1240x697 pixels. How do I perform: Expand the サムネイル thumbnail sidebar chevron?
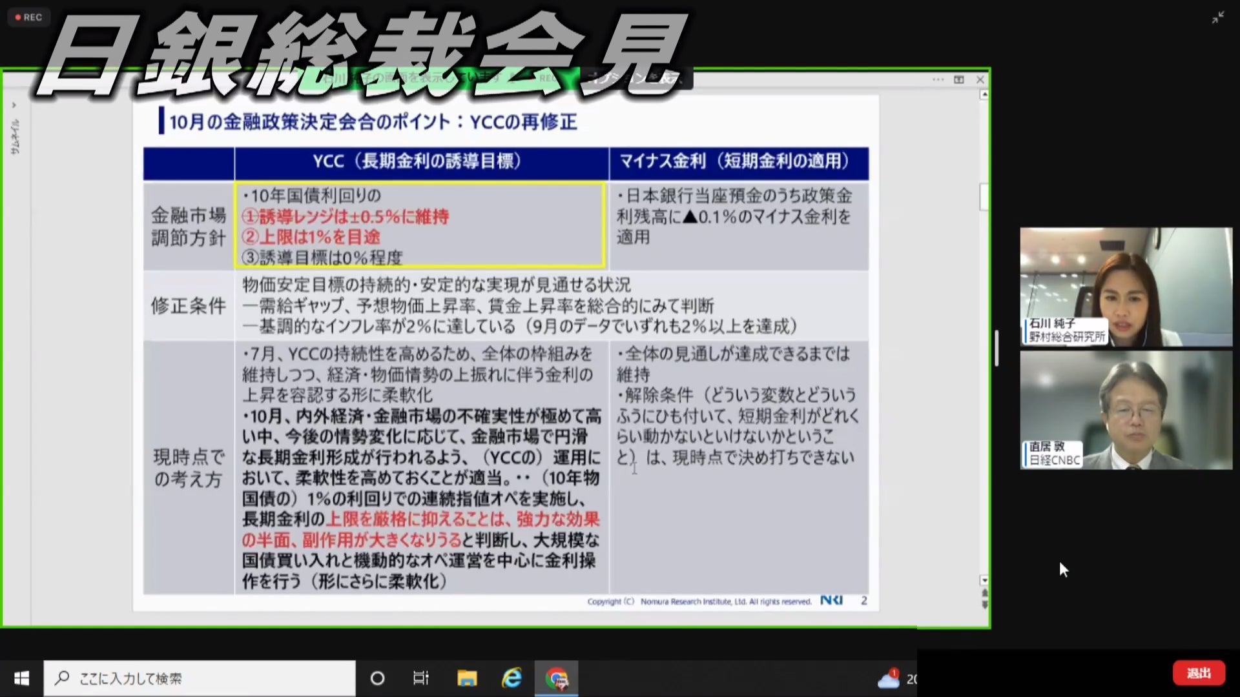click(x=14, y=105)
